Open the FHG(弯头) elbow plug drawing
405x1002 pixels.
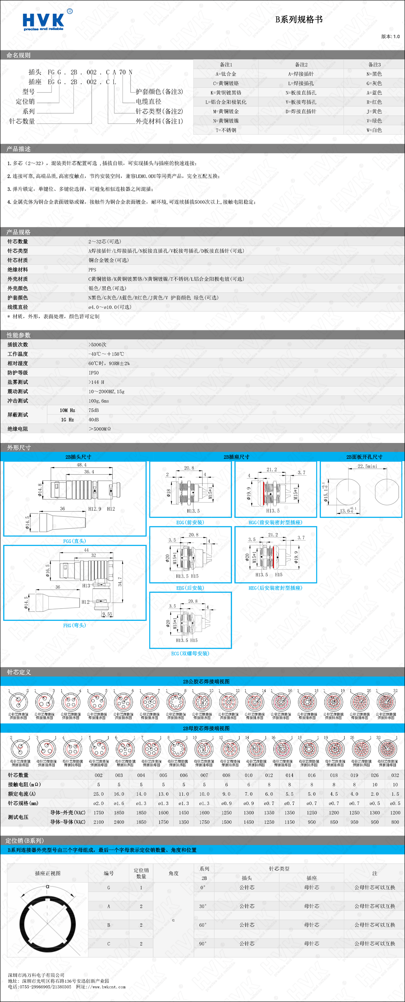tap(75, 583)
